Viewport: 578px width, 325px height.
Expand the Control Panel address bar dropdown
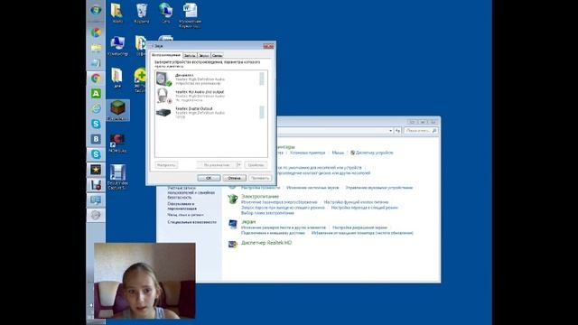point(390,130)
